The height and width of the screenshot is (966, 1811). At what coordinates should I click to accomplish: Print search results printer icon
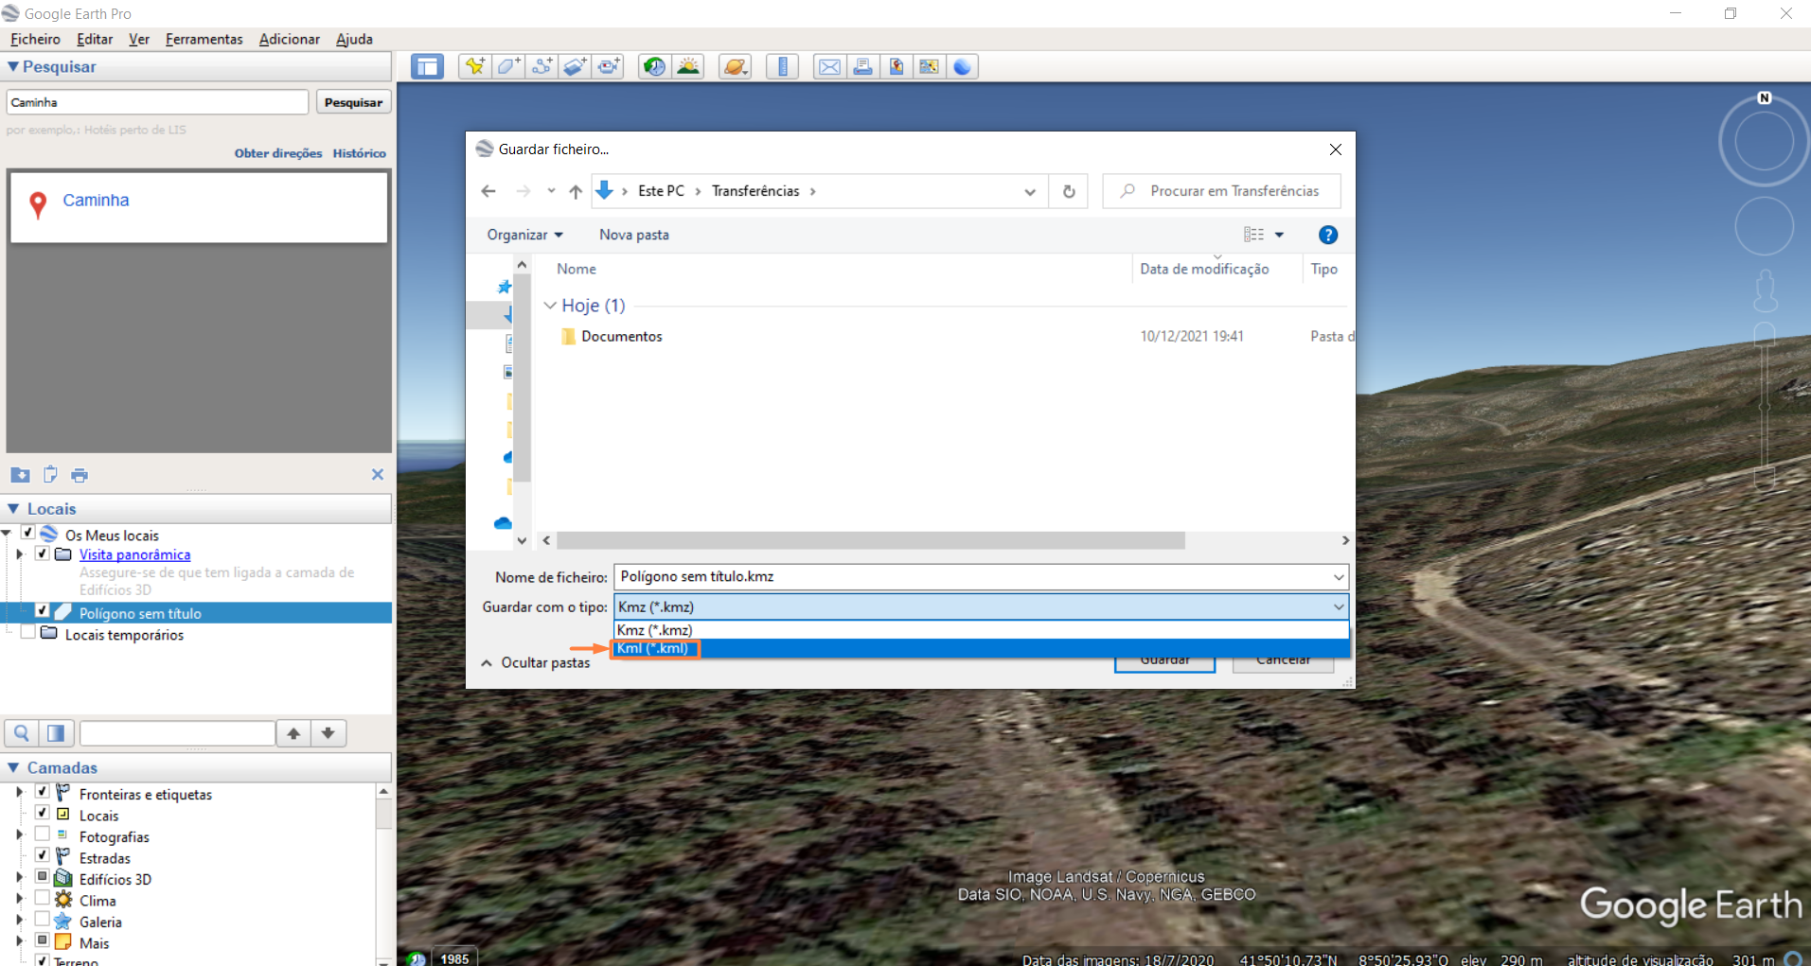click(80, 475)
